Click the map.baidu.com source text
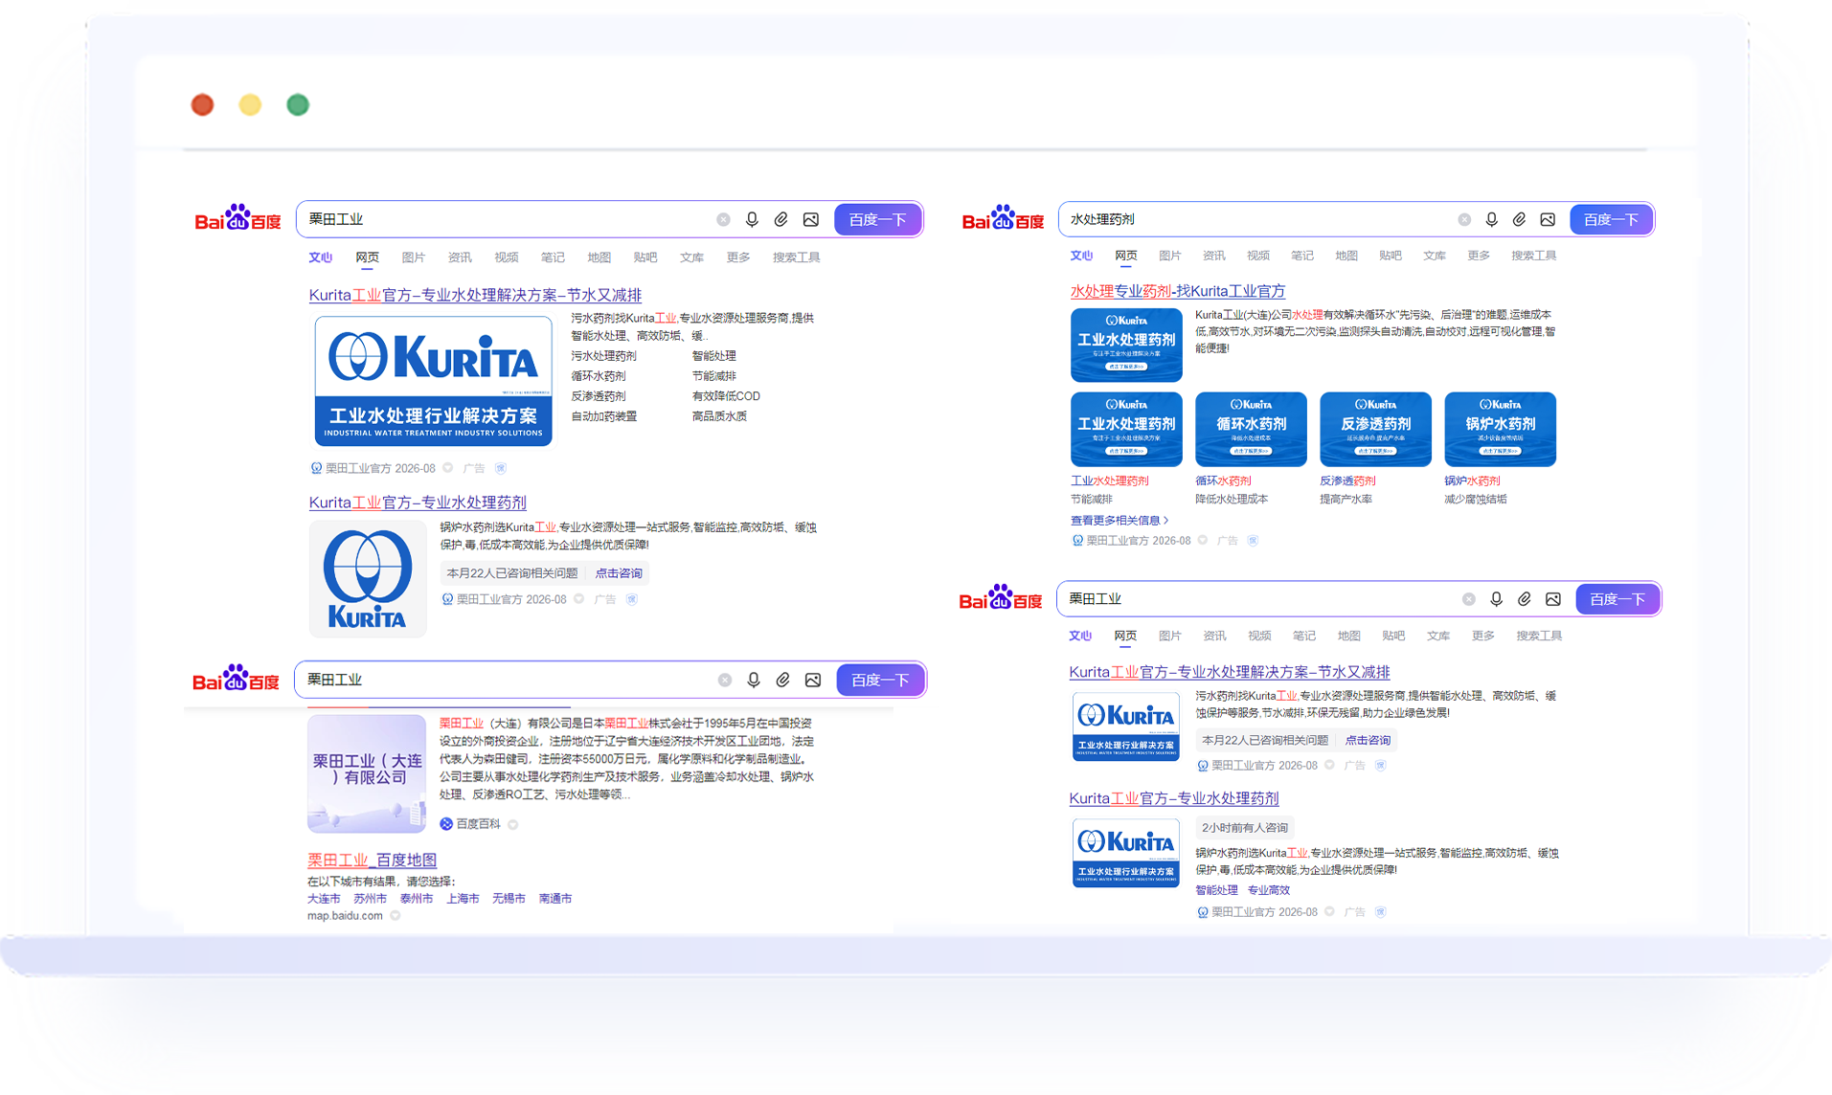Viewport: 1832px width, 1095px height. coord(345,916)
